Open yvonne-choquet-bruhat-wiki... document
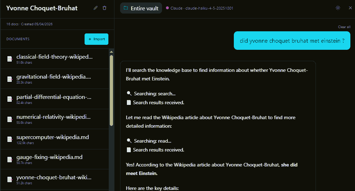This screenshot has height=191, width=355. (55, 179)
